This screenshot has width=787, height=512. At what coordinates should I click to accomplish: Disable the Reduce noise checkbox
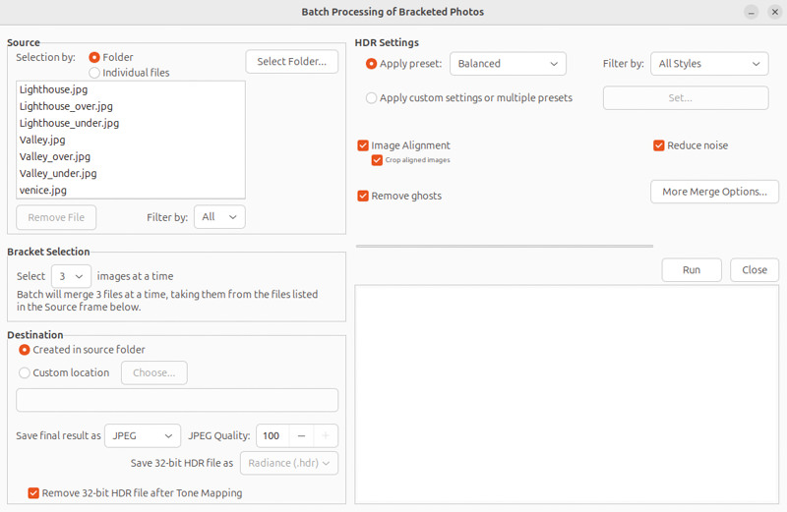tap(659, 145)
